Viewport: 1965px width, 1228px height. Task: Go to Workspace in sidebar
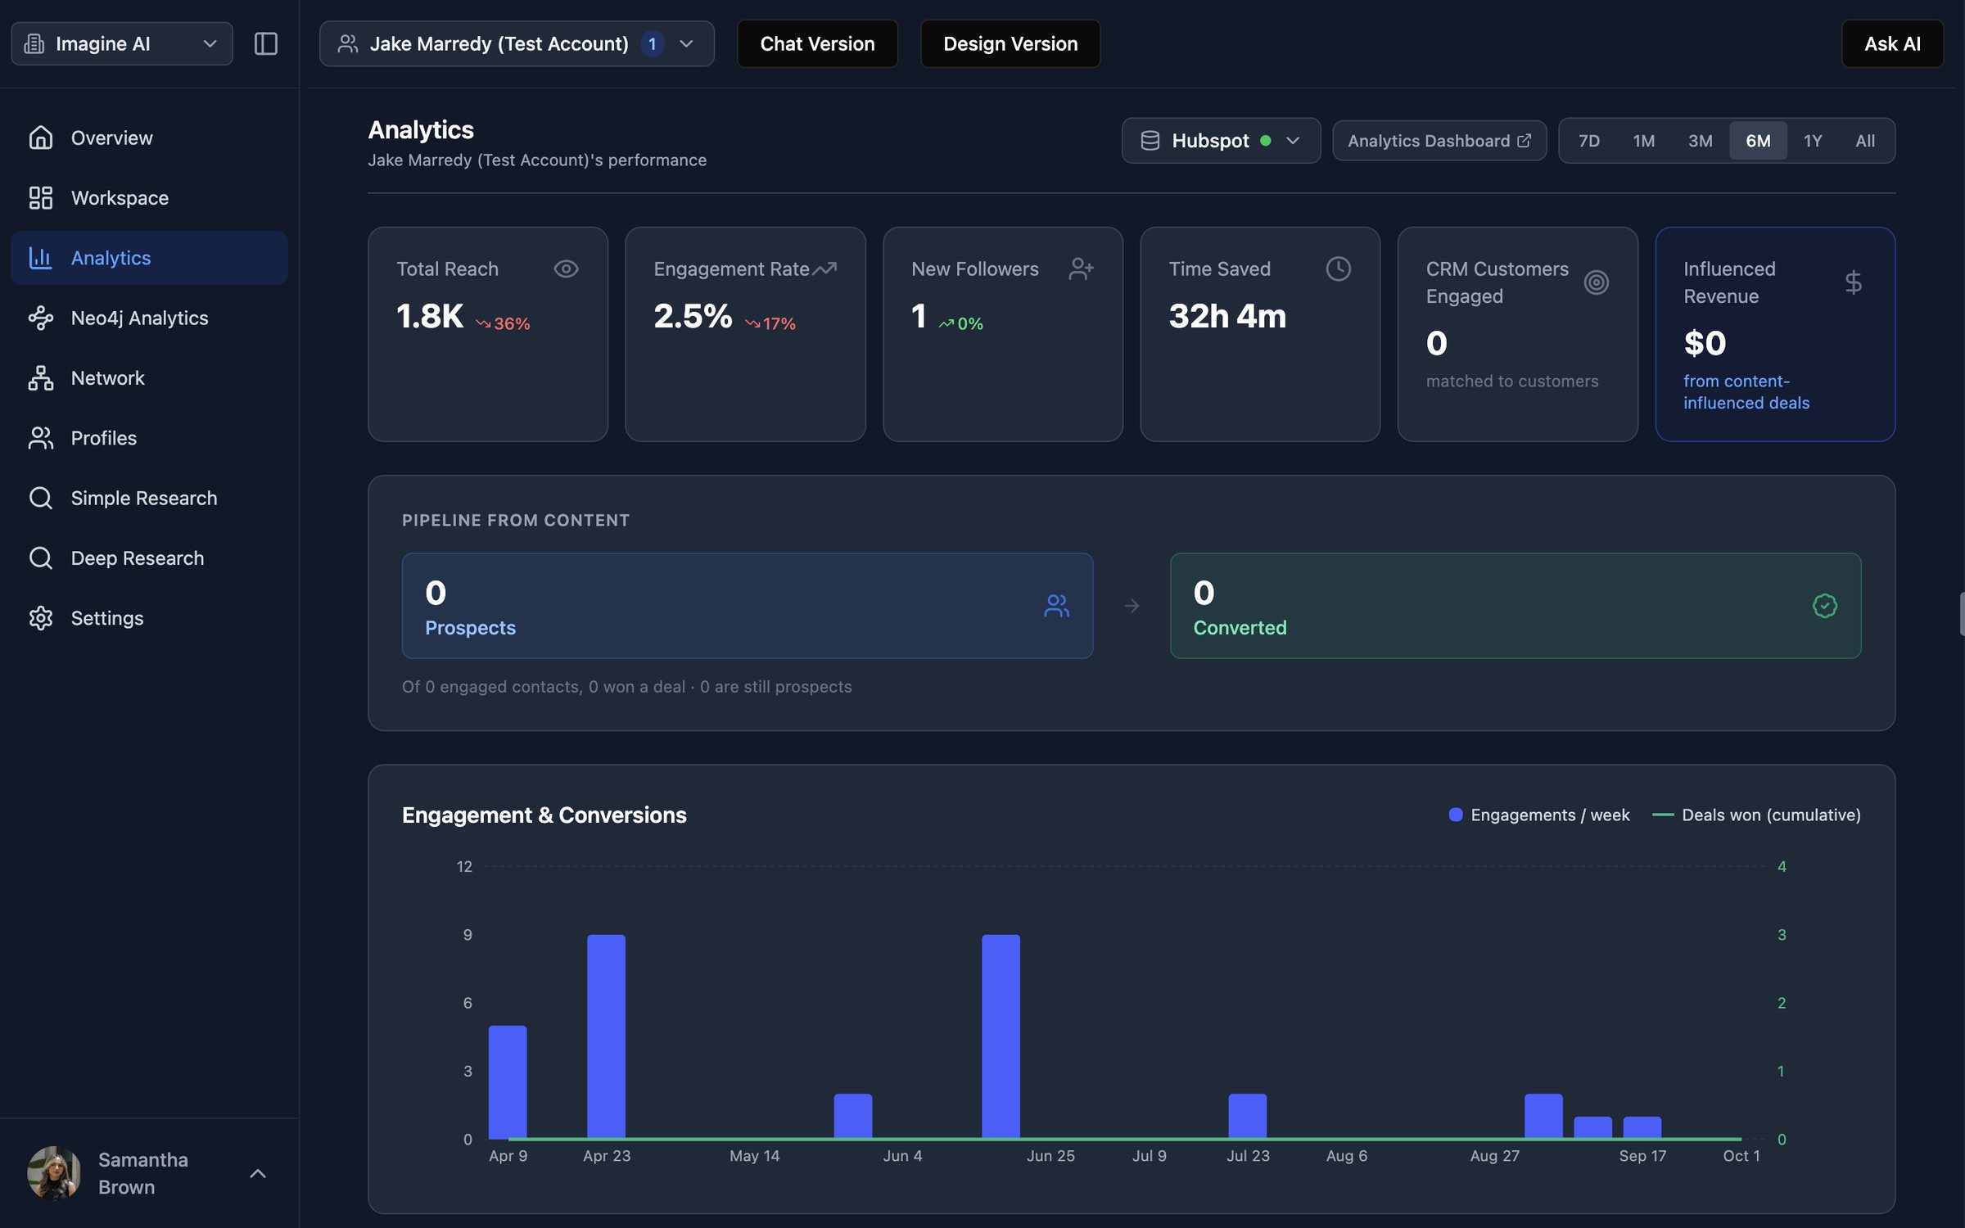[149, 197]
